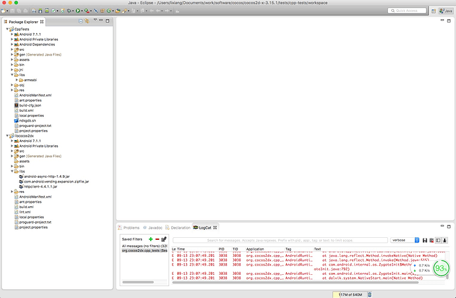Add a new LogCat filter with green plus
This screenshot has width=456, height=298.
pos(151,239)
